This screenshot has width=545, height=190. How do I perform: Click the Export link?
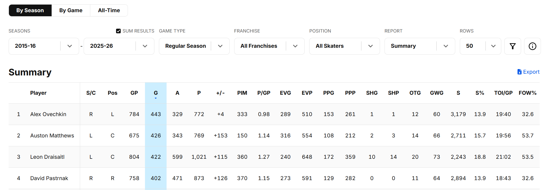(531, 72)
